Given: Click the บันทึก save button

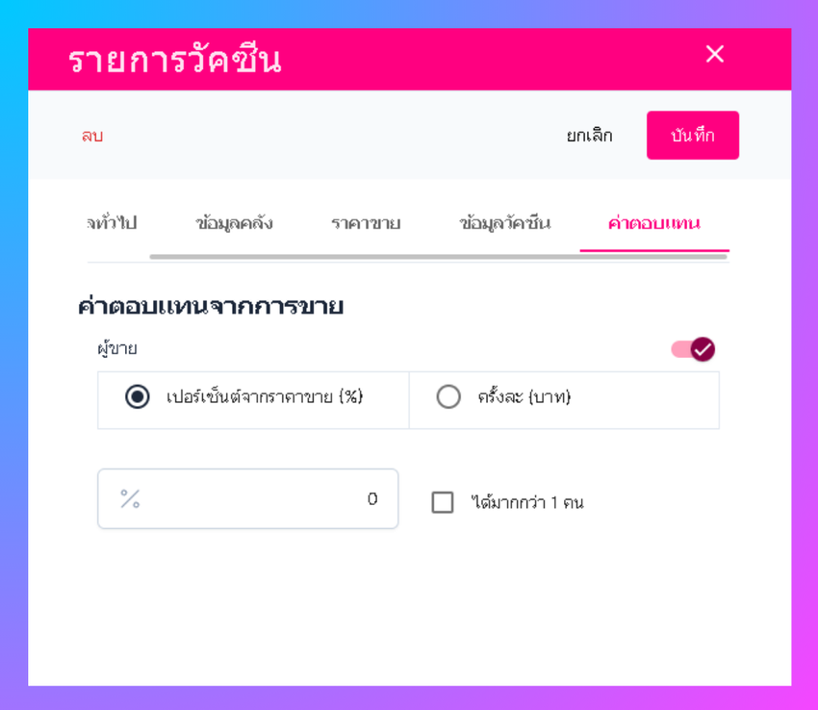Looking at the screenshot, I should point(693,135).
